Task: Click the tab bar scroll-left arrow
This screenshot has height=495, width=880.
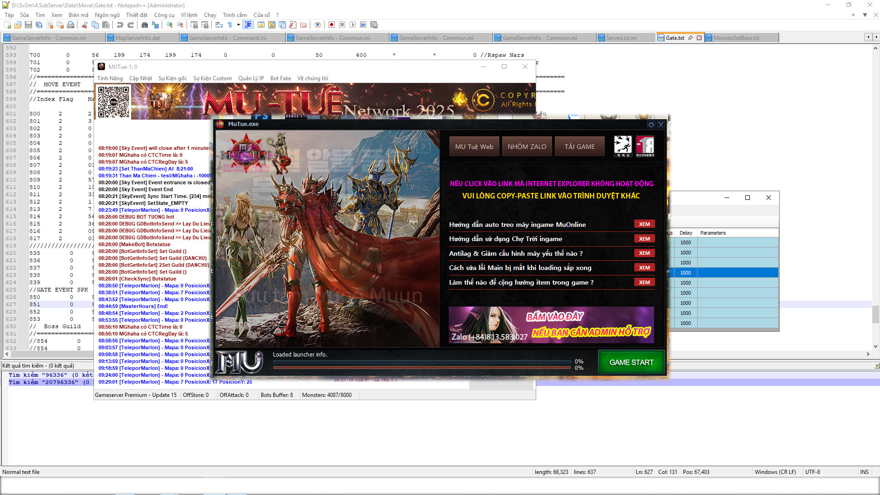Action: pyautogui.click(x=868, y=37)
